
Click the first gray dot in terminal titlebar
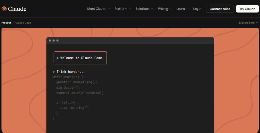coord(50,40)
